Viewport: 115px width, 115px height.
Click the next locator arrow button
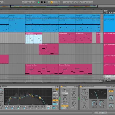tap(107, 13)
